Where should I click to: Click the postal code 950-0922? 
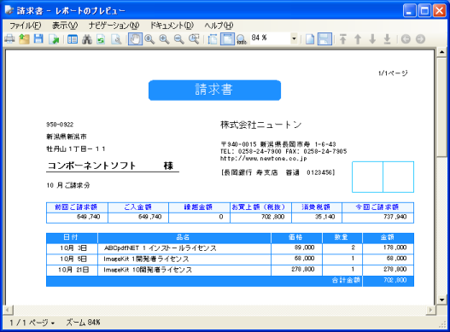60,125
